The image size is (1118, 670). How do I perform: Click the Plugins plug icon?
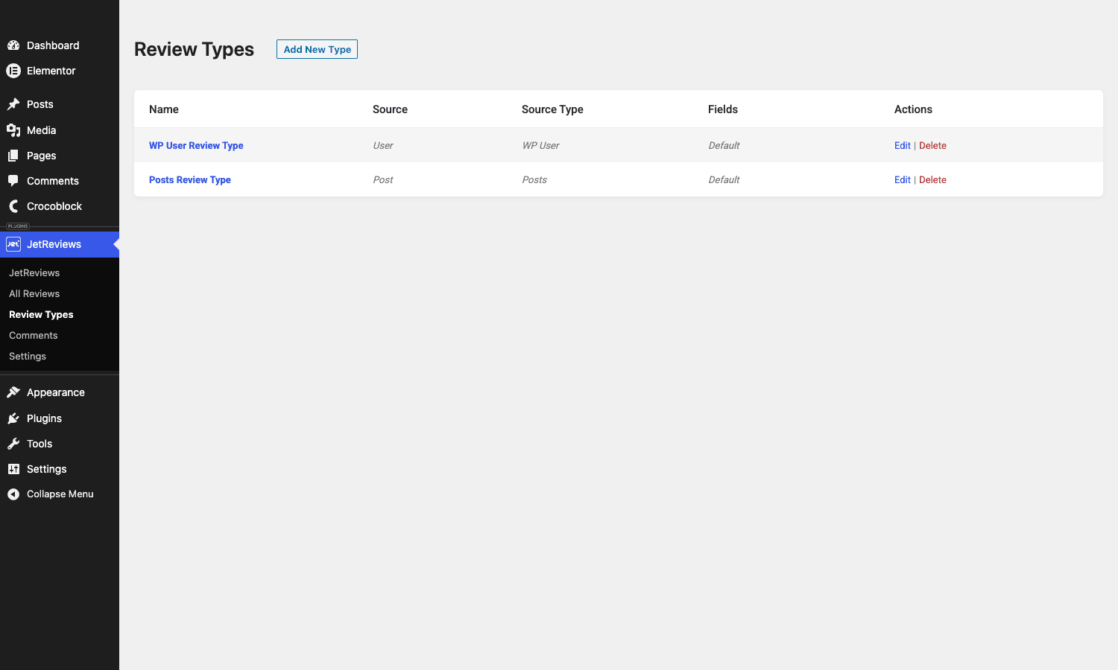click(13, 418)
